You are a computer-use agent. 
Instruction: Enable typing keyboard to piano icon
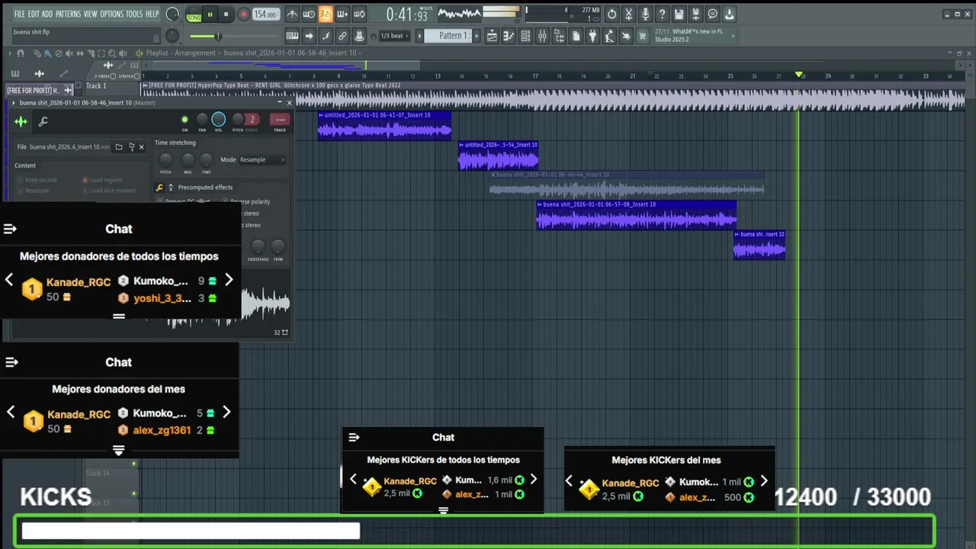point(291,36)
